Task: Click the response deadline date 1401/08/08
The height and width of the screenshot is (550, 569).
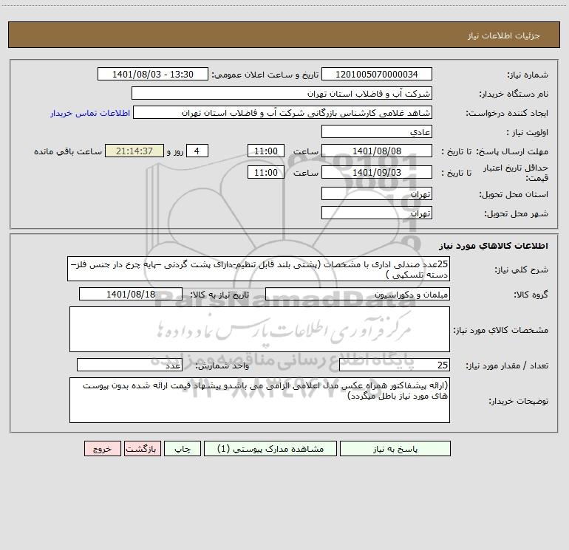Action: point(377,151)
